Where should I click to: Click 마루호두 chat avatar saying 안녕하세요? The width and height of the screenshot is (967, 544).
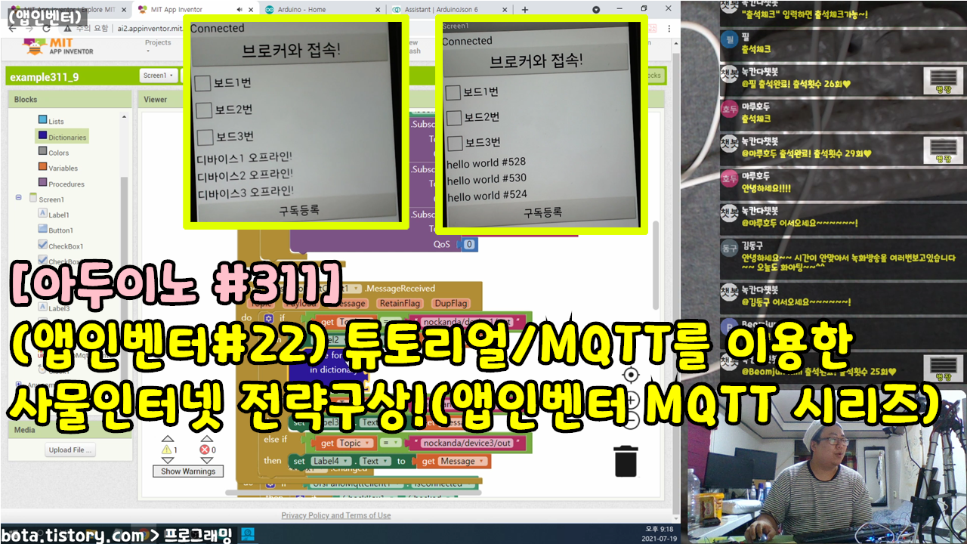pyautogui.click(x=729, y=178)
